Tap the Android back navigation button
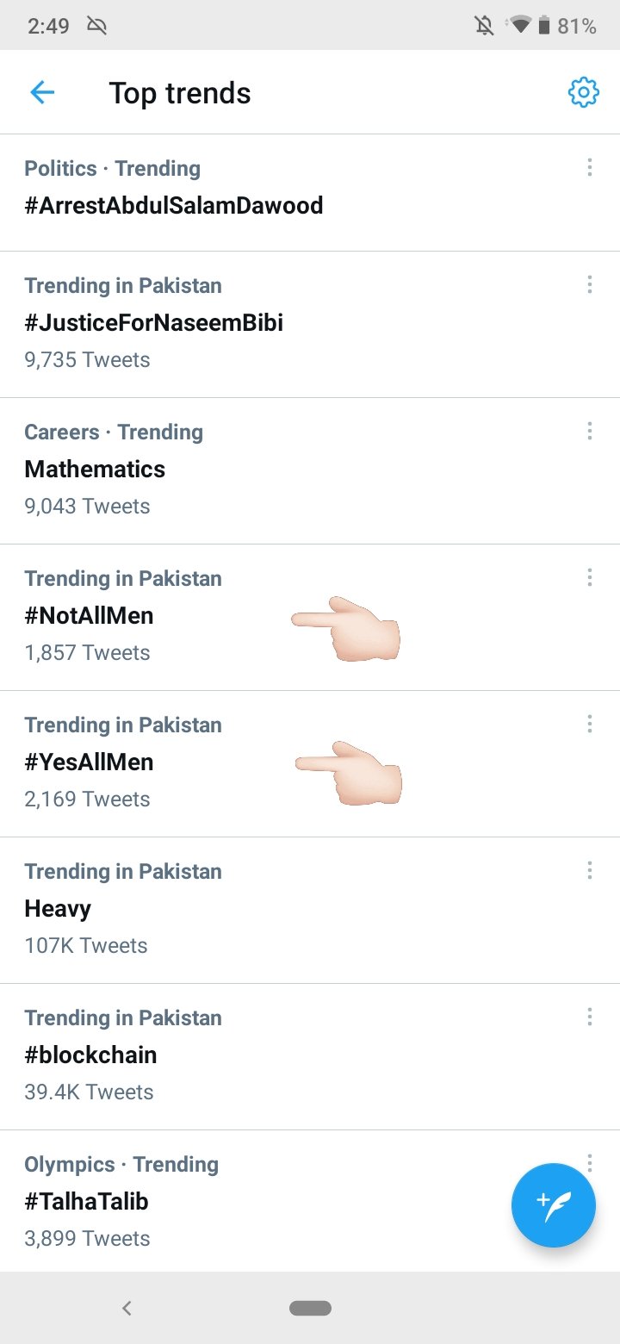The width and height of the screenshot is (620, 1344). point(127,1308)
